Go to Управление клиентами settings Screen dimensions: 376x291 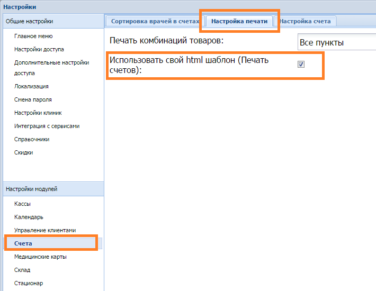(45, 230)
